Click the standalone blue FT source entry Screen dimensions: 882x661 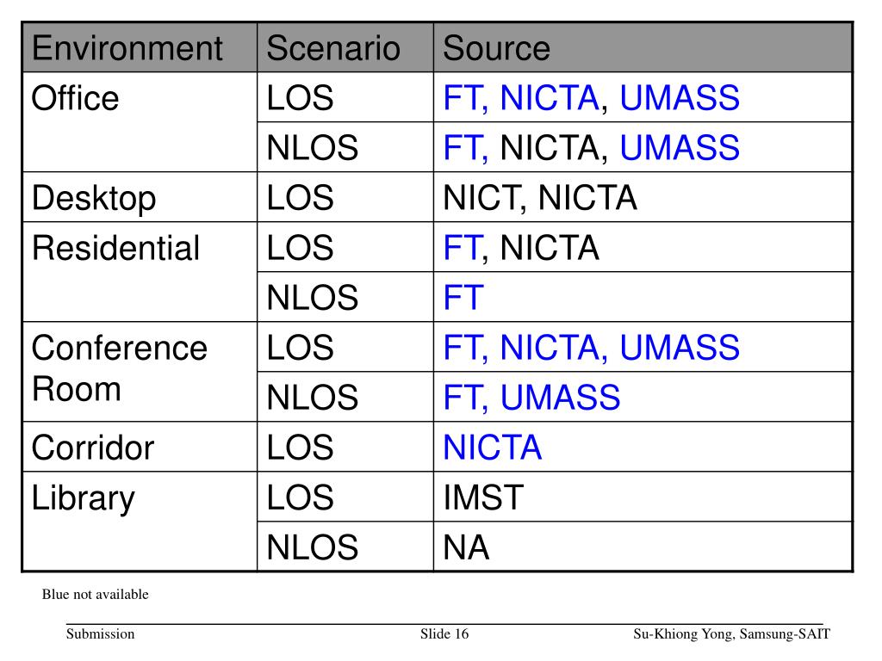click(463, 297)
